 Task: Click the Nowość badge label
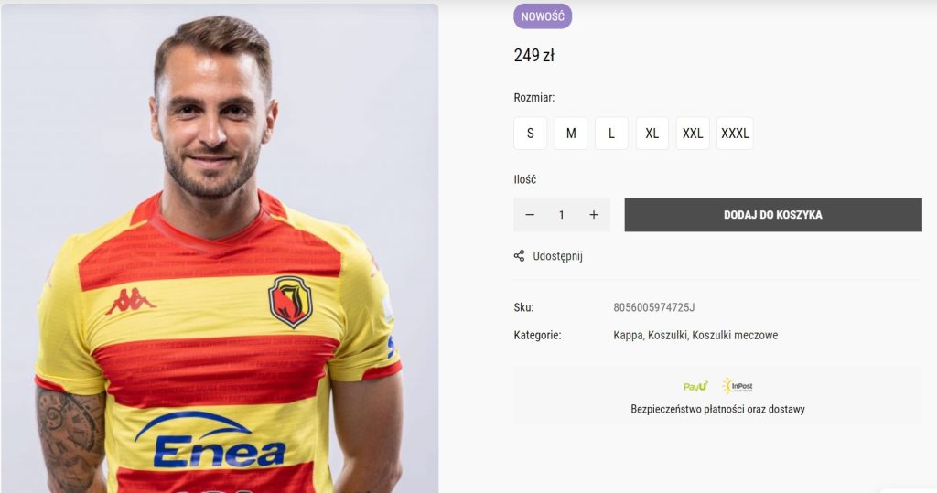[543, 16]
